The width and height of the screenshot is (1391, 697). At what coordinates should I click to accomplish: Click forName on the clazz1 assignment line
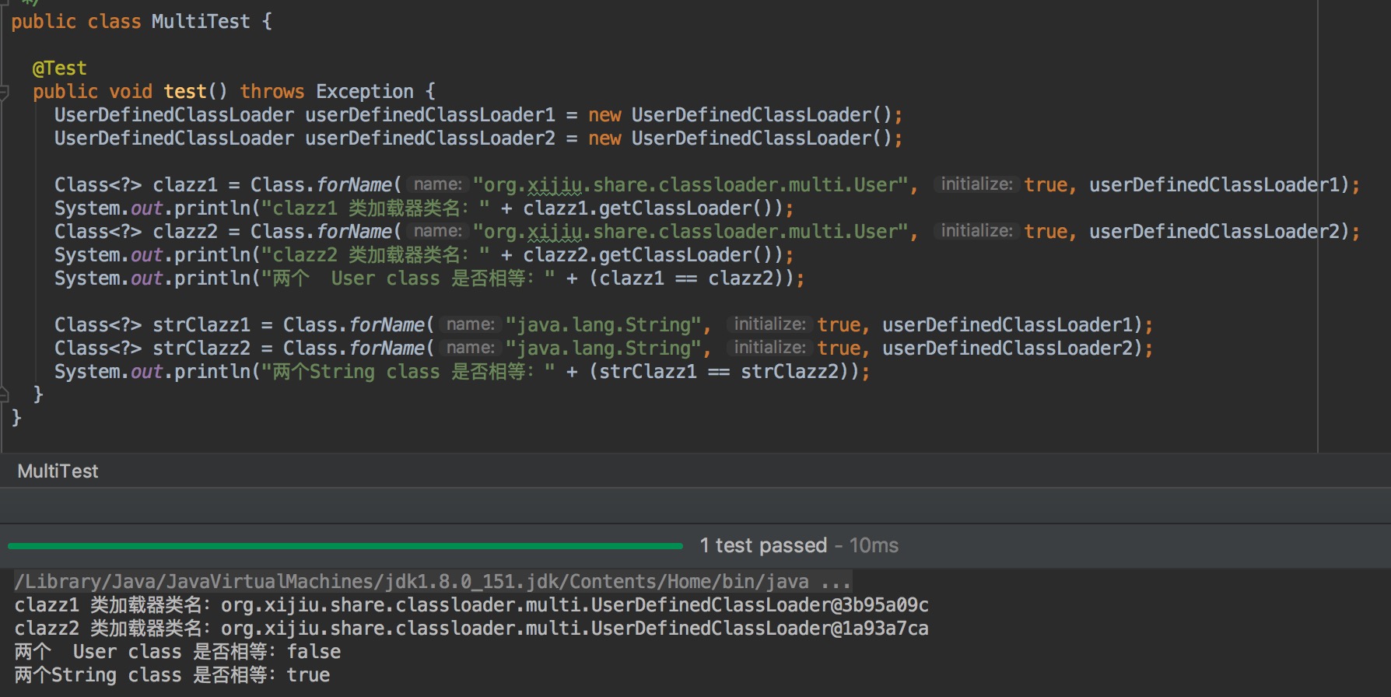[354, 185]
